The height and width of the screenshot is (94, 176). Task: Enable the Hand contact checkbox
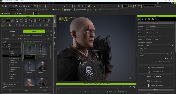coord(154,39)
